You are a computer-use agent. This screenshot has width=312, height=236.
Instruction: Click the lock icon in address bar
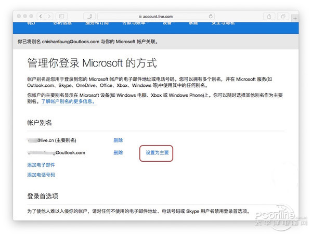coord(140,17)
